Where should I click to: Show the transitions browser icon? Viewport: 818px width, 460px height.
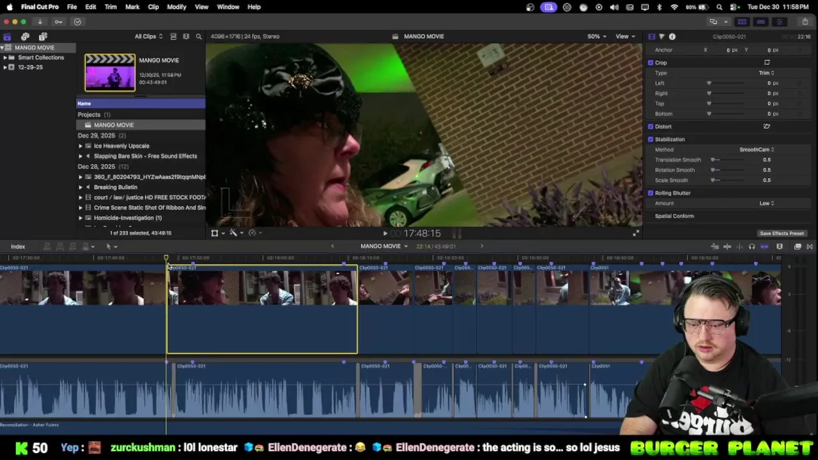click(x=810, y=247)
